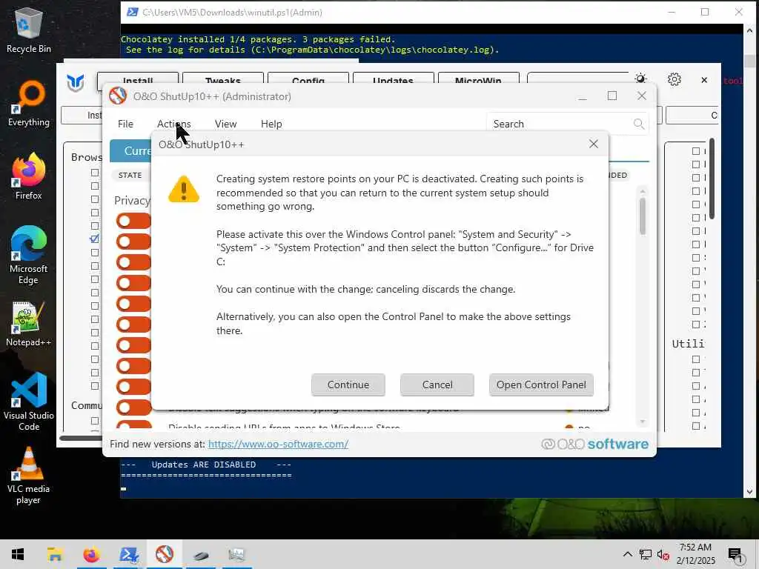759x569 pixels.
Task: Select the Visual Studio Code desktop shortcut
Action: tap(29, 402)
